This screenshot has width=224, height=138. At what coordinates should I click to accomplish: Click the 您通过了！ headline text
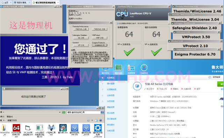point(40,49)
